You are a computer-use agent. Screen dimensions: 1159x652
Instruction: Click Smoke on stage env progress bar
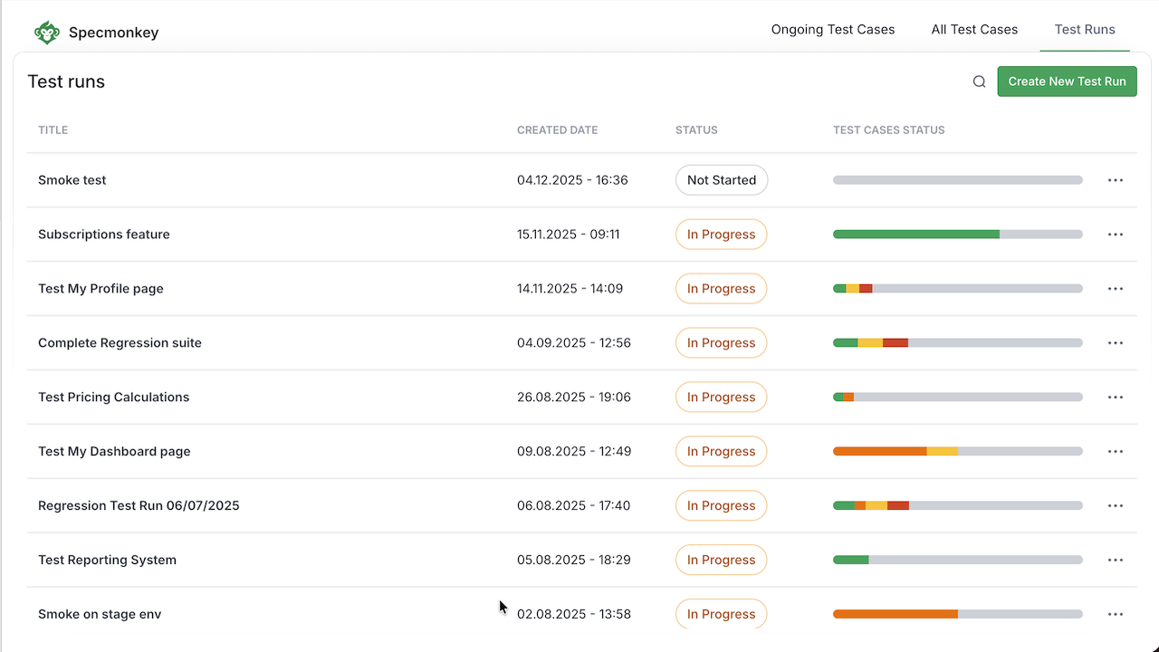click(958, 614)
